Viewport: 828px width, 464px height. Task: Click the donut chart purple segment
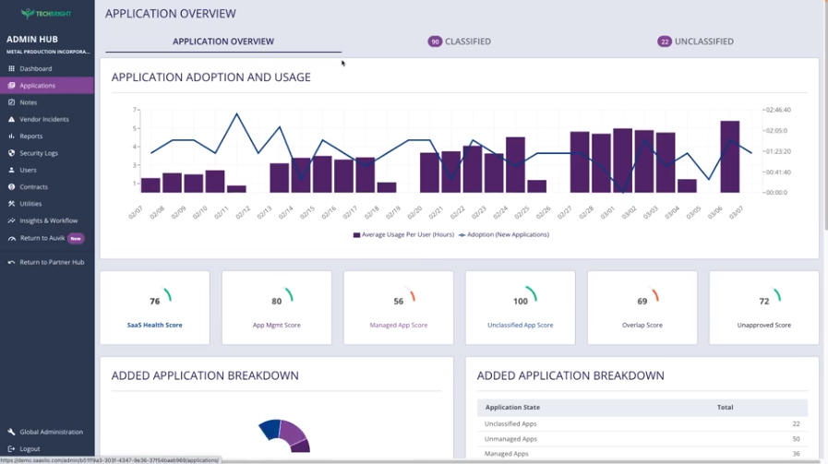click(293, 433)
